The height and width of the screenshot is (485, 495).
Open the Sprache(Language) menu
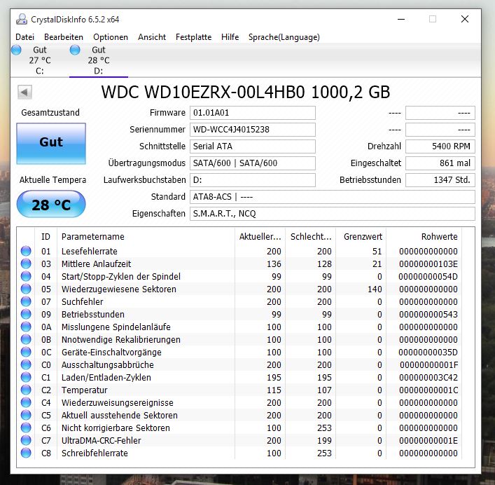pyautogui.click(x=284, y=37)
